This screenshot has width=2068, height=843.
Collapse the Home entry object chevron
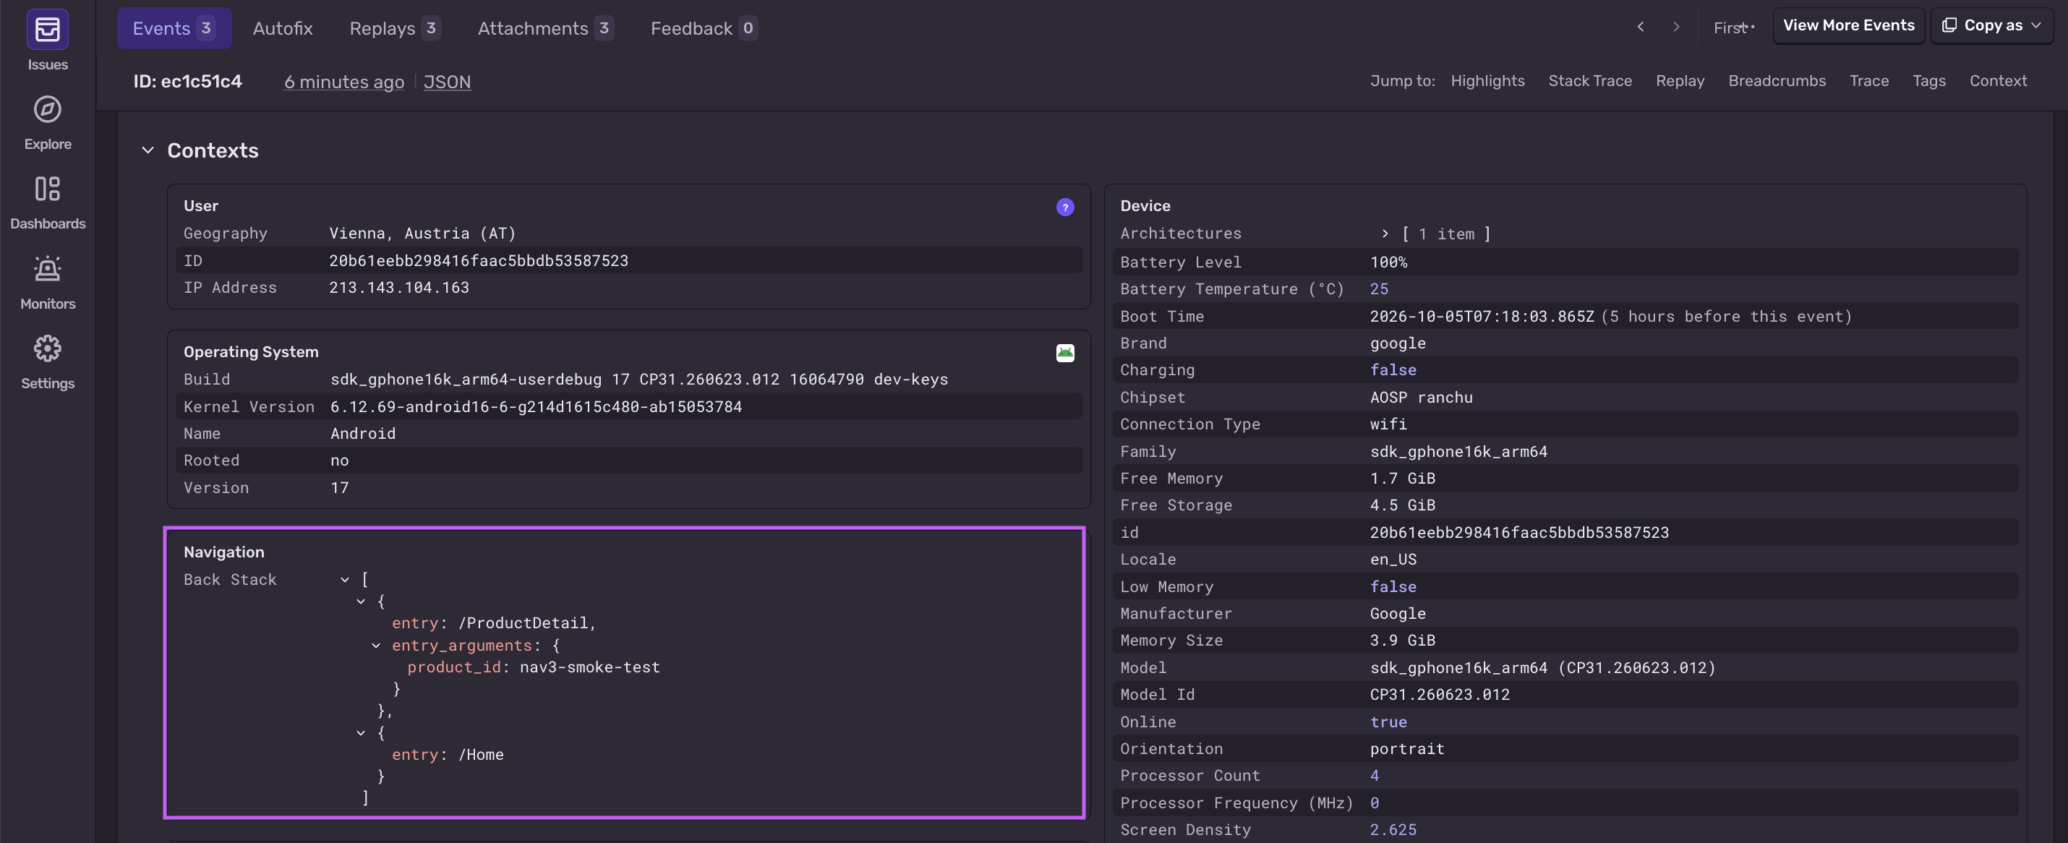361,733
